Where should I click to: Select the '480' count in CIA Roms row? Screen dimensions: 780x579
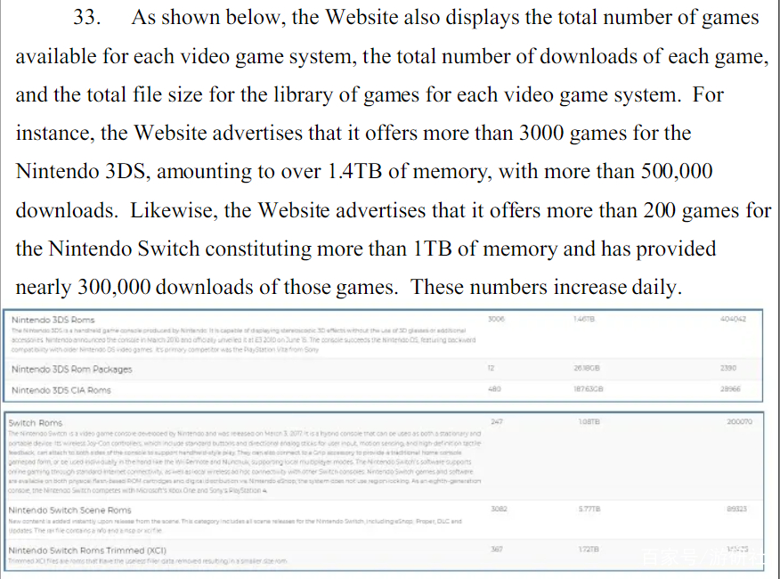pyautogui.click(x=494, y=389)
